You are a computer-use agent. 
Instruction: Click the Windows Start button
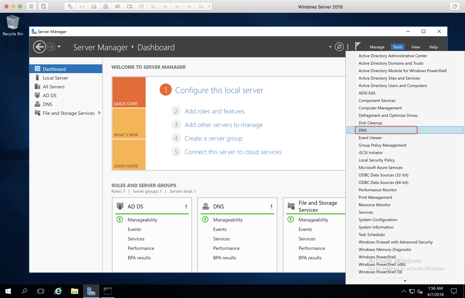pyautogui.click(x=8, y=291)
